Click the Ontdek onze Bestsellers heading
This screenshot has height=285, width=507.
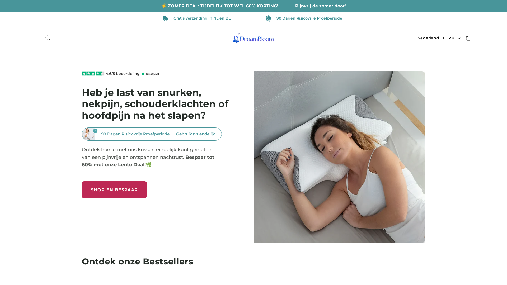[137, 262]
